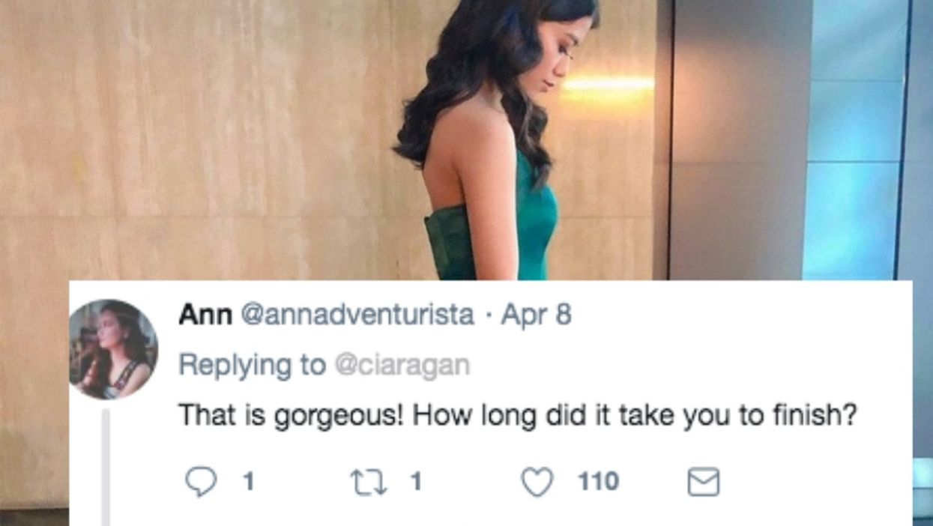Click the retweet count beside the arrows
The height and width of the screenshot is (526, 933).
tap(417, 482)
